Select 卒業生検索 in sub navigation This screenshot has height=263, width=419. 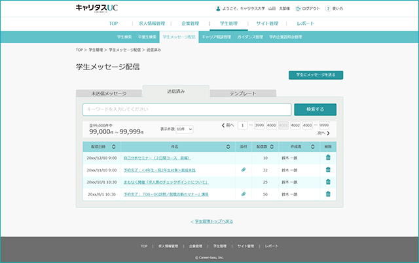[x=147, y=37]
